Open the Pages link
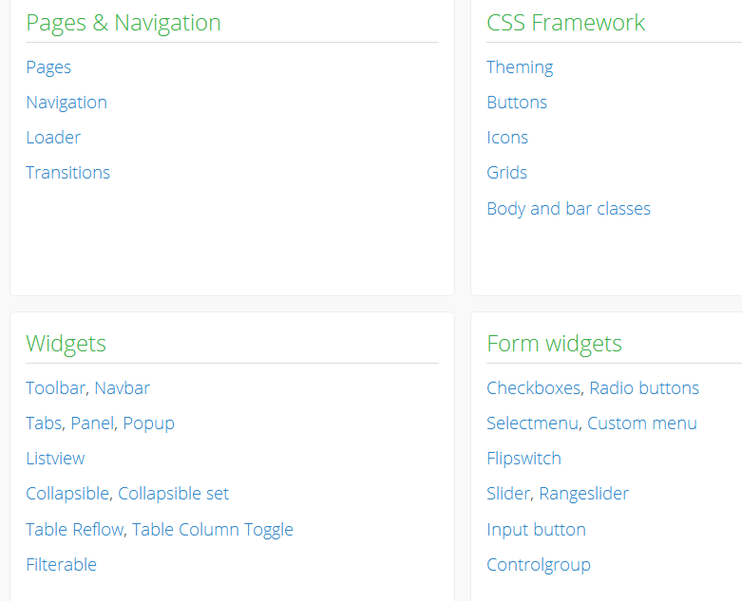 coord(48,67)
